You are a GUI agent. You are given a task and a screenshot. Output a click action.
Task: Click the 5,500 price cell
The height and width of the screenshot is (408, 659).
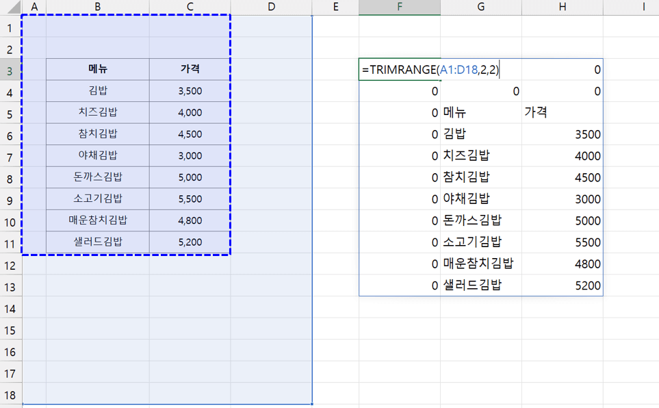point(190,199)
